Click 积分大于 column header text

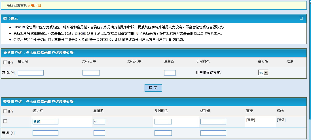point(89,62)
